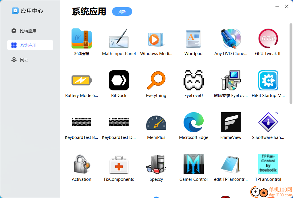This screenshot has width=293, height=198.
Task: Select 系统应用 sidebar item
Action: pos(30,45)
